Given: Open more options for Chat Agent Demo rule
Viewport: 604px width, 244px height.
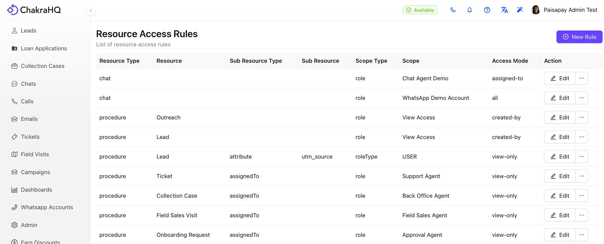Looking at the screenshot, I should pos(582,78).
